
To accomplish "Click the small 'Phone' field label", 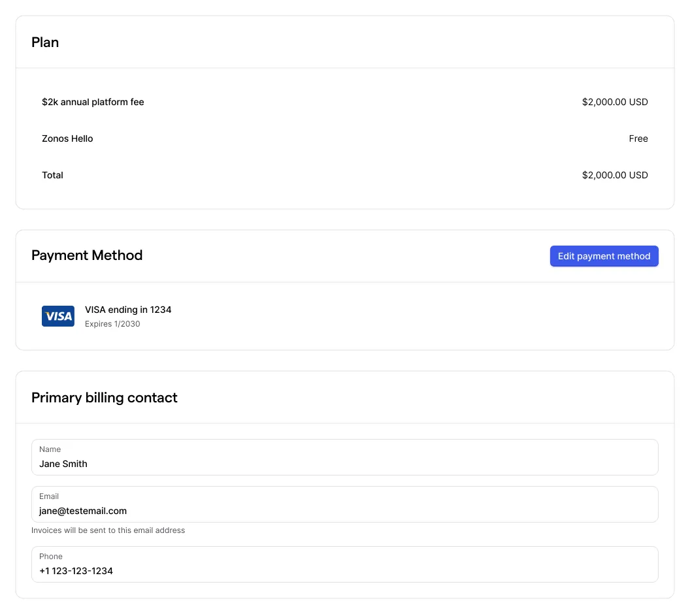I will coord(51,557).
